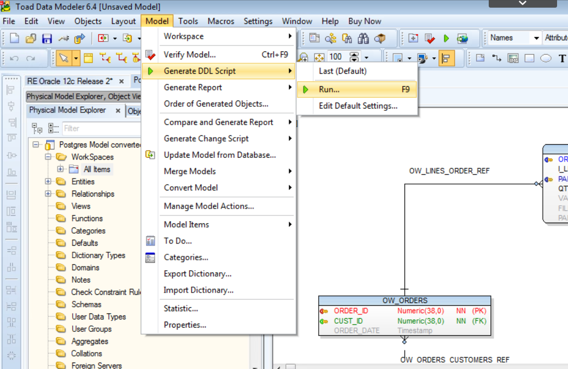Open the zoom level dropdown arrow
The height and width of the screenshot is (369, 568).
367,57
